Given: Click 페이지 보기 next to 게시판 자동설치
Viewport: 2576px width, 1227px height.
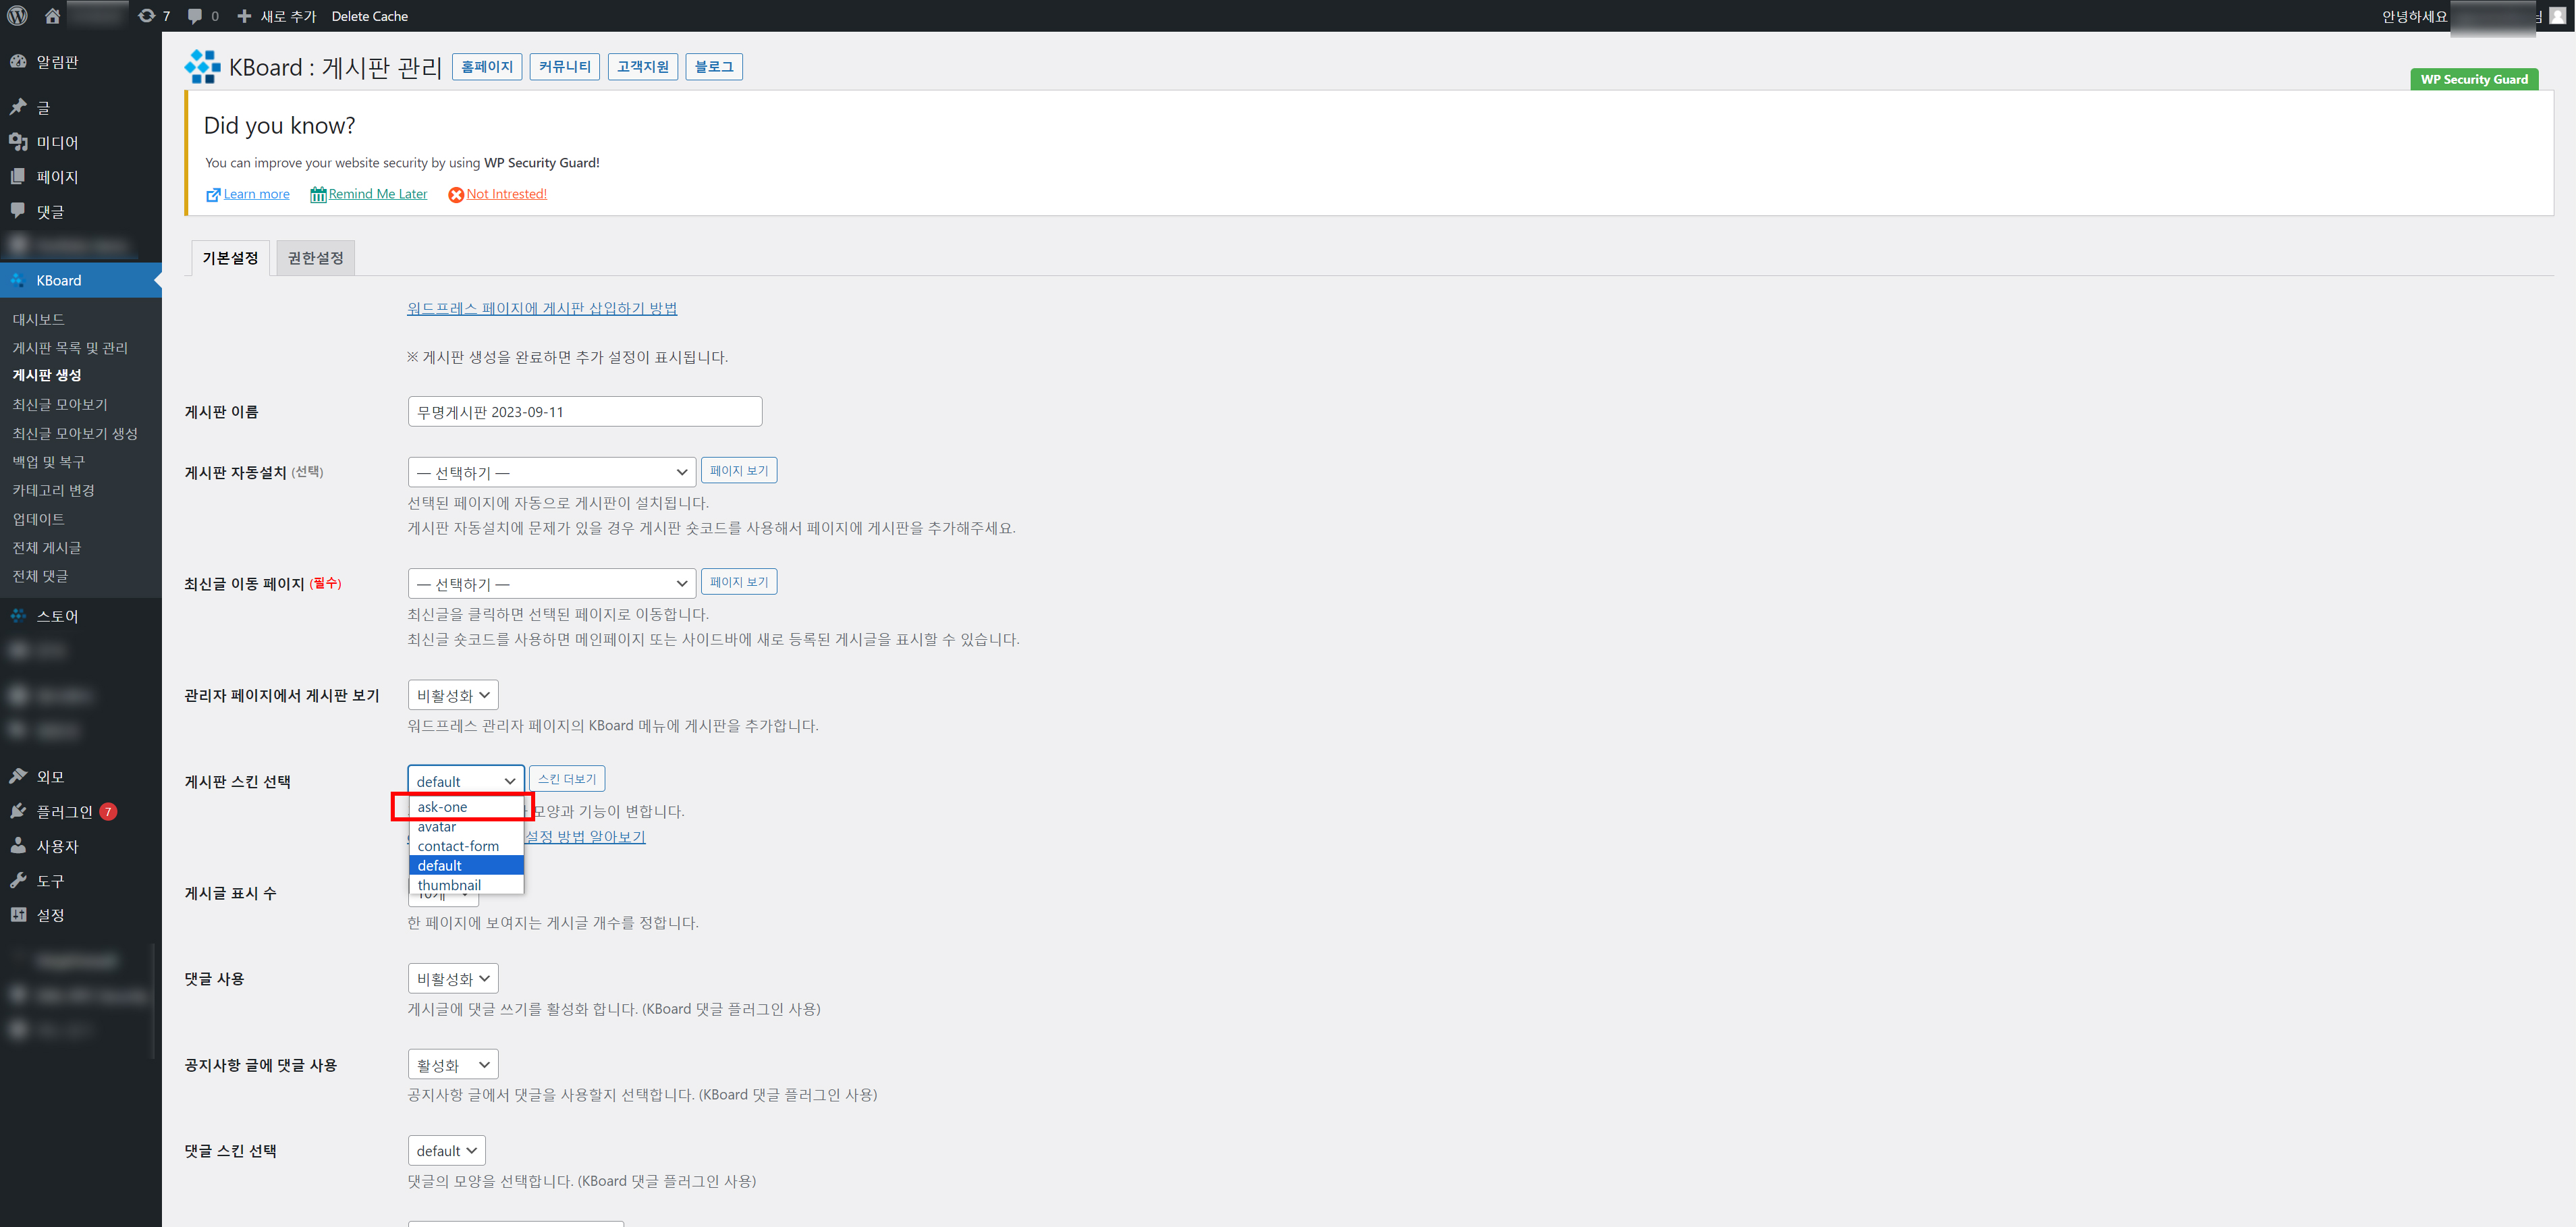Looking at the screenshot, I should (x=739, y=471).
